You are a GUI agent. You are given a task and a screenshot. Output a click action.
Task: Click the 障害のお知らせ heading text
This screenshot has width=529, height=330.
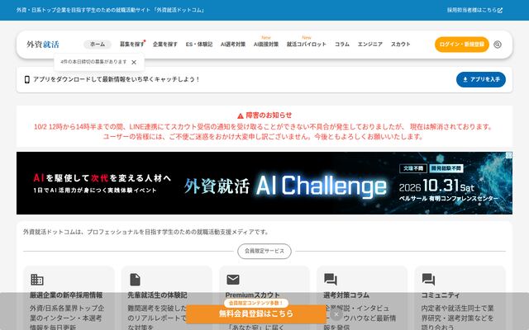coord(269,115)
